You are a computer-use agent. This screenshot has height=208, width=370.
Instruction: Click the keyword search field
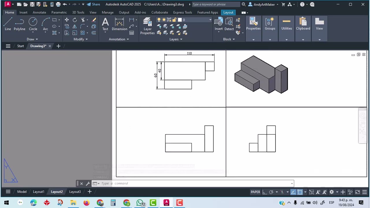215,4
